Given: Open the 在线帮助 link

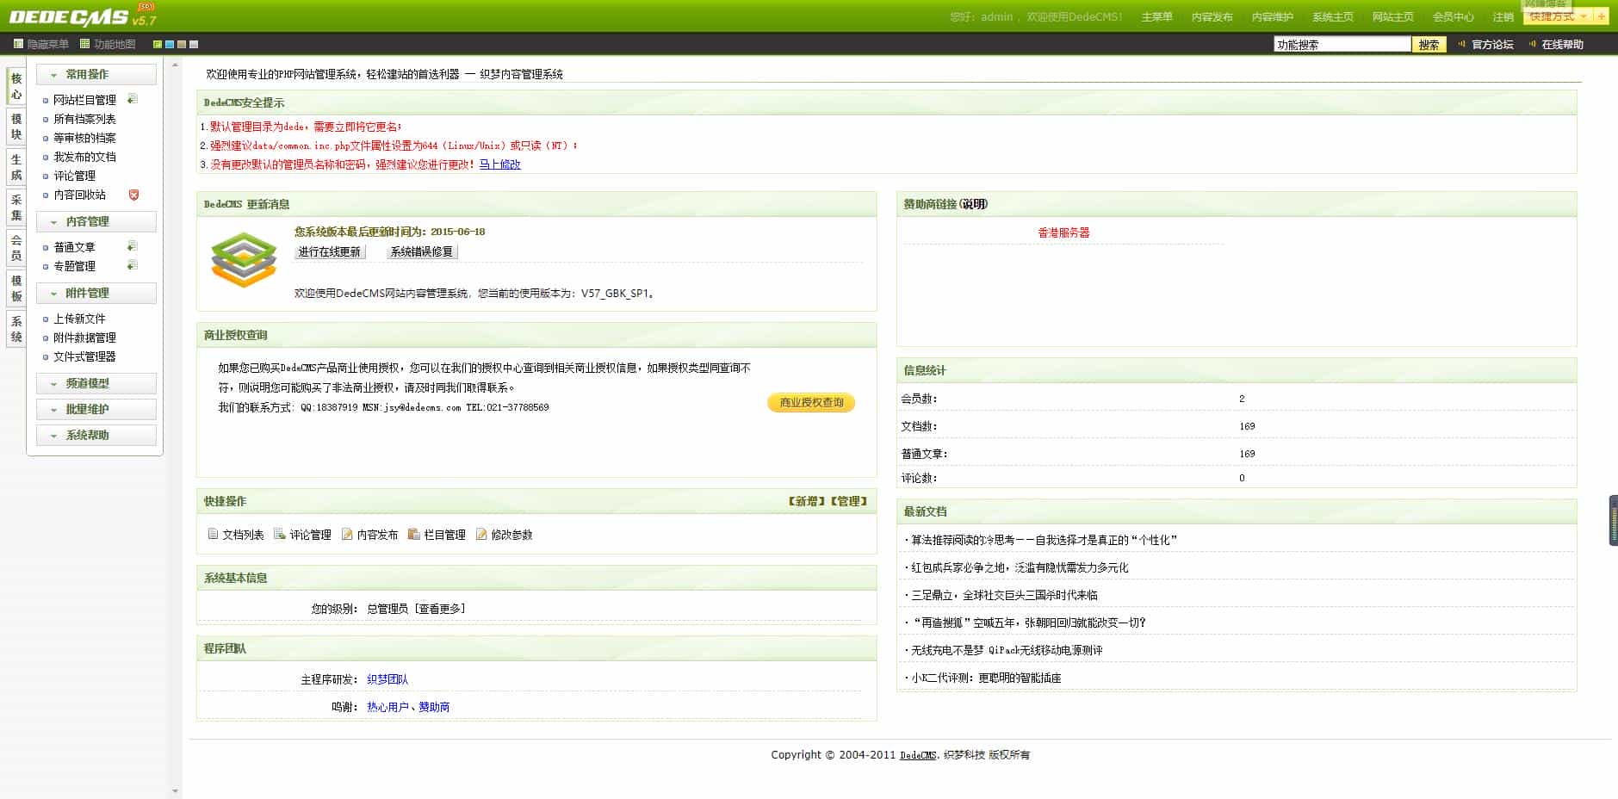Looking at the screenshot, I should click(x=1562, y=44).
